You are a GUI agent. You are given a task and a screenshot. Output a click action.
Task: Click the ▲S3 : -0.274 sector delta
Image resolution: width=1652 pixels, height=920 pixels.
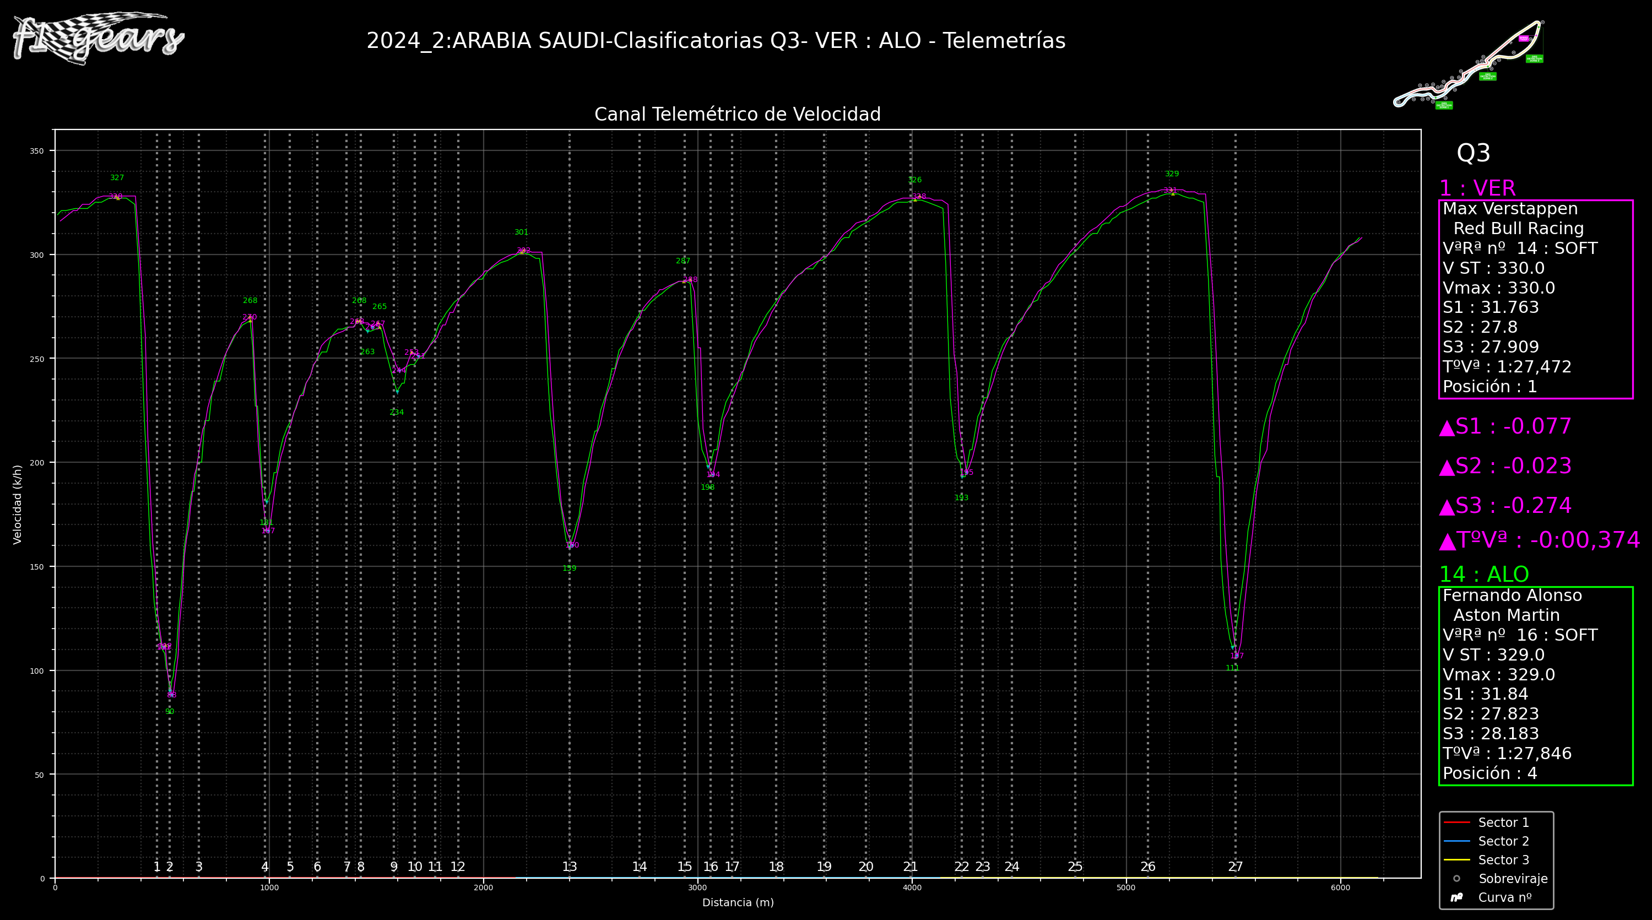[1505, 506]
